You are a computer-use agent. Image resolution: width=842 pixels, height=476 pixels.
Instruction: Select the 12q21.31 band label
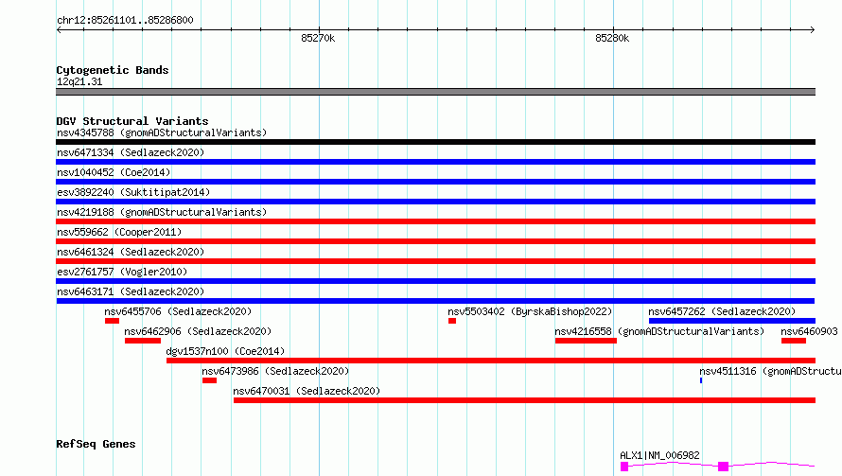(x=79, y=81)
